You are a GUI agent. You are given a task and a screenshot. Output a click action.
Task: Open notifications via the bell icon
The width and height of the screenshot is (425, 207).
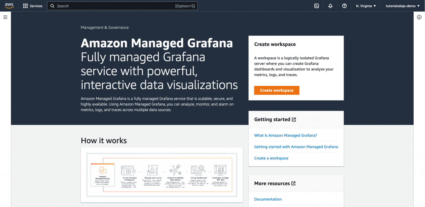coord(330,6)
